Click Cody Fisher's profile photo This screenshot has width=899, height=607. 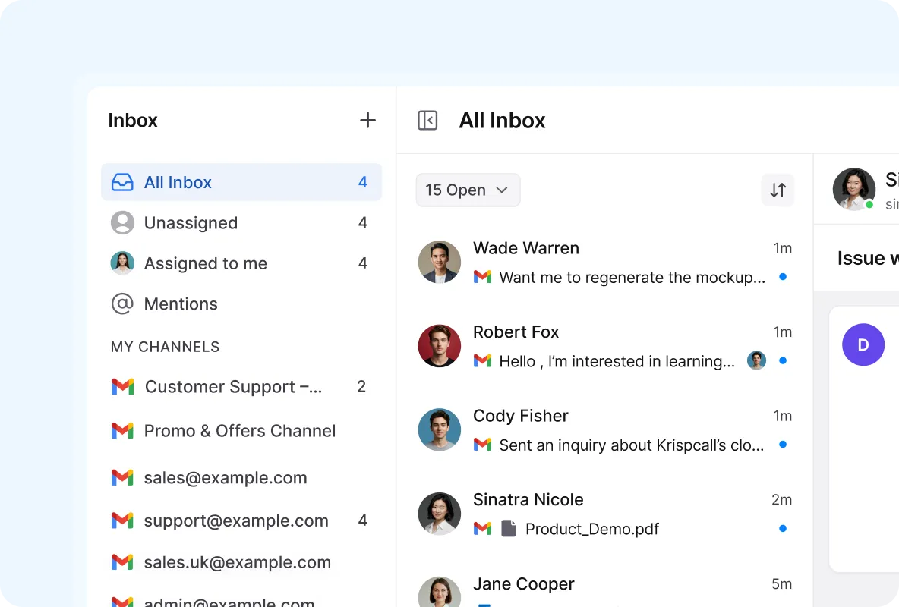pos(440,429)
